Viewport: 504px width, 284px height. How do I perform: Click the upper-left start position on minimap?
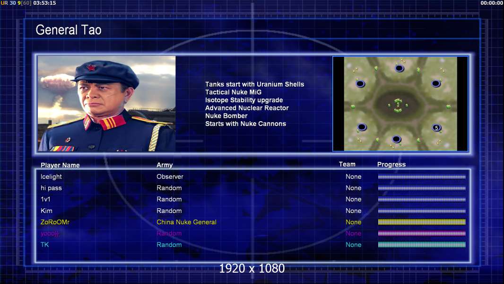point(360,84)
